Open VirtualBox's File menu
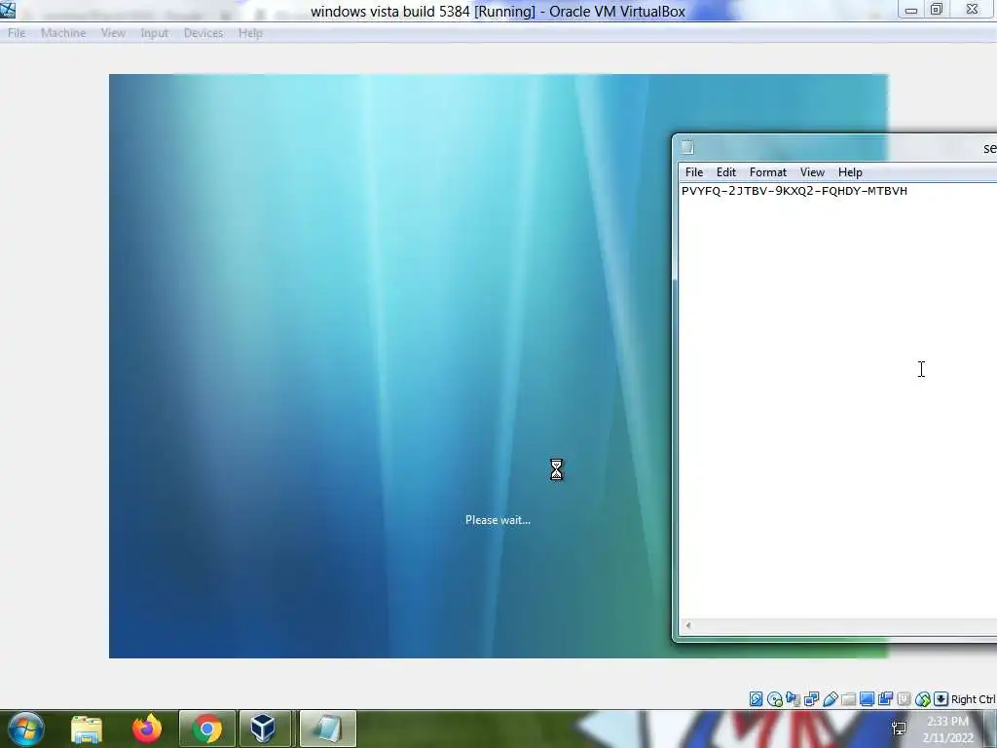Viewport: 997px width, 748px height. click(17, 33)
